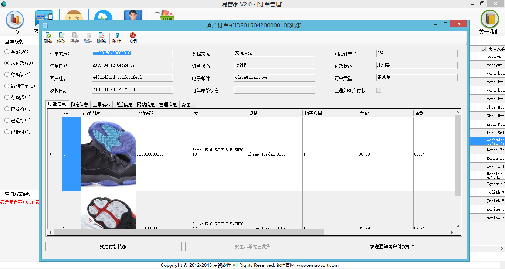Viewport: 505px width, 269px height.
Task: Switch to the 物流信息 tab
Action: [79, 105]
